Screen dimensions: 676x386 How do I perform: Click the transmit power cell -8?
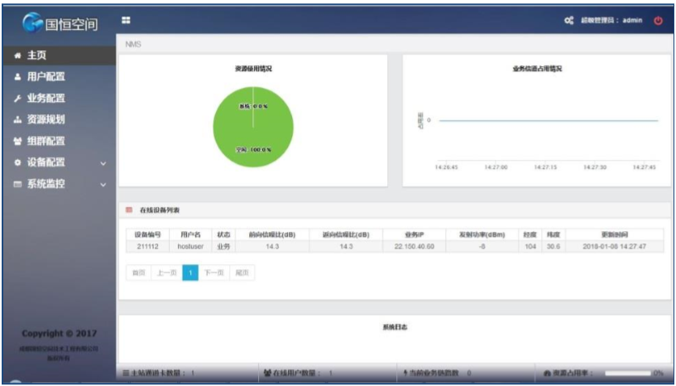[x=482, y=247]
